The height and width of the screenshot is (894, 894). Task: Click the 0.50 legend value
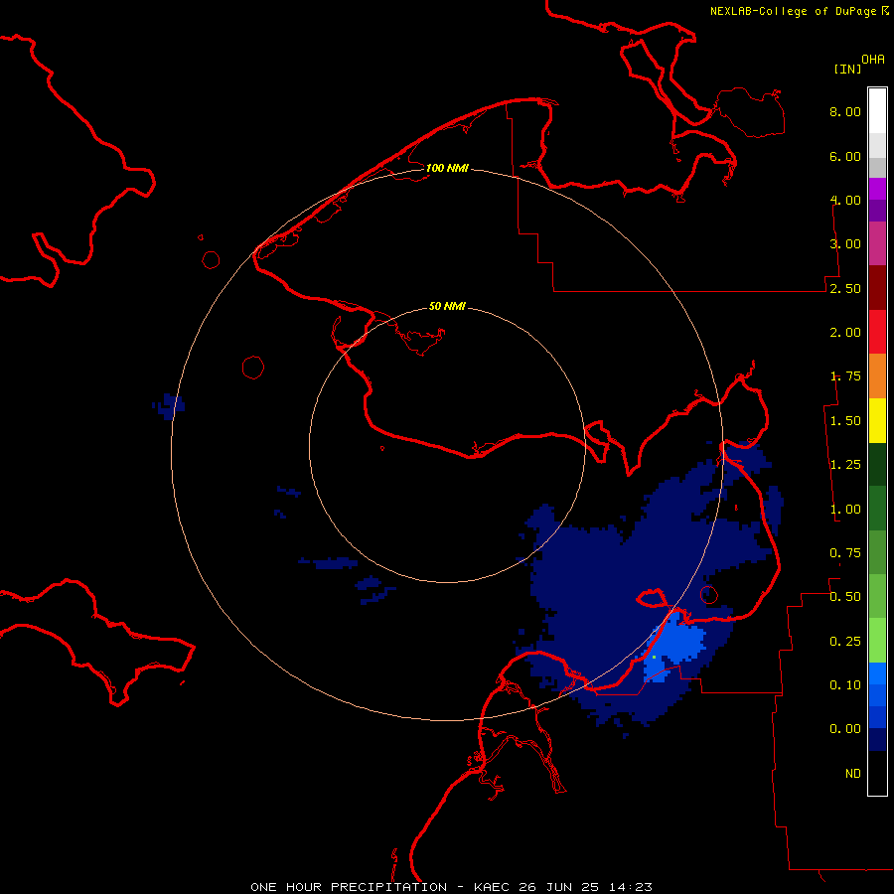click(845, 597)
